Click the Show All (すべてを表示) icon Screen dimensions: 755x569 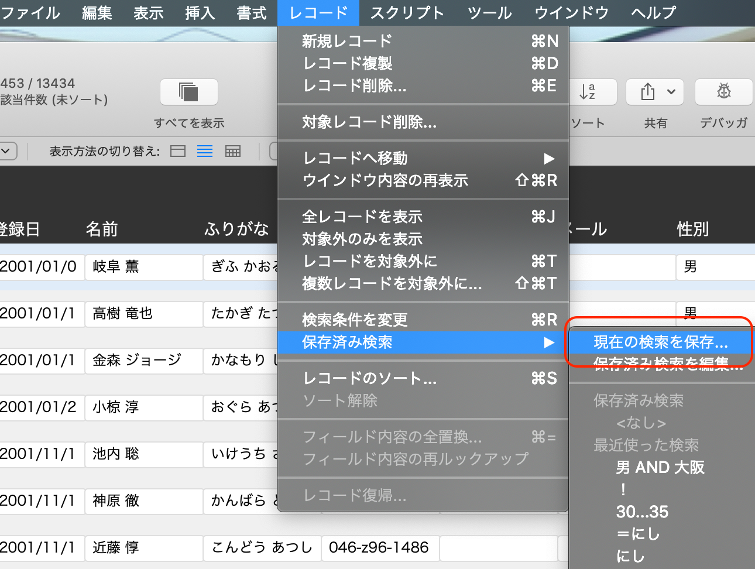point(189,92)
